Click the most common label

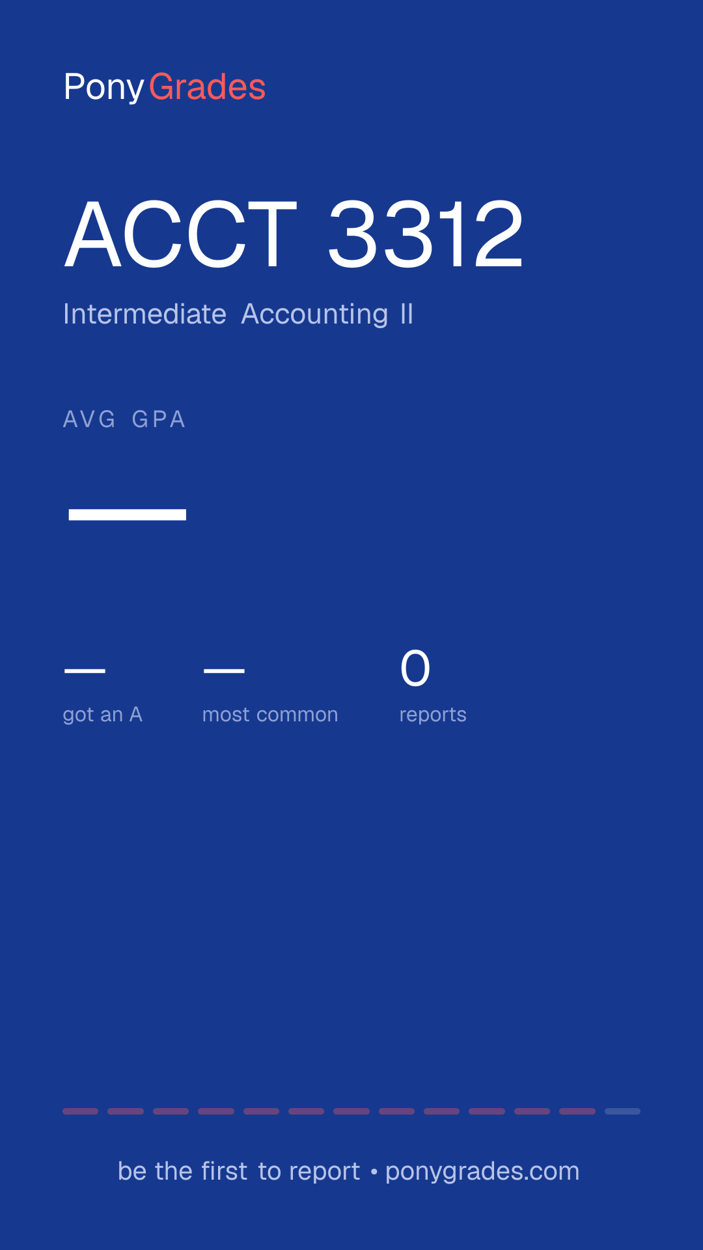270,714
